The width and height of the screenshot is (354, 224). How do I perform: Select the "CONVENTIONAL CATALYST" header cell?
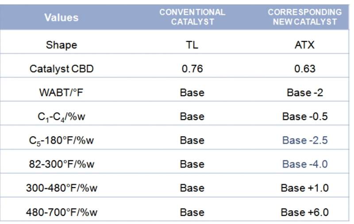tap(192, 17)
